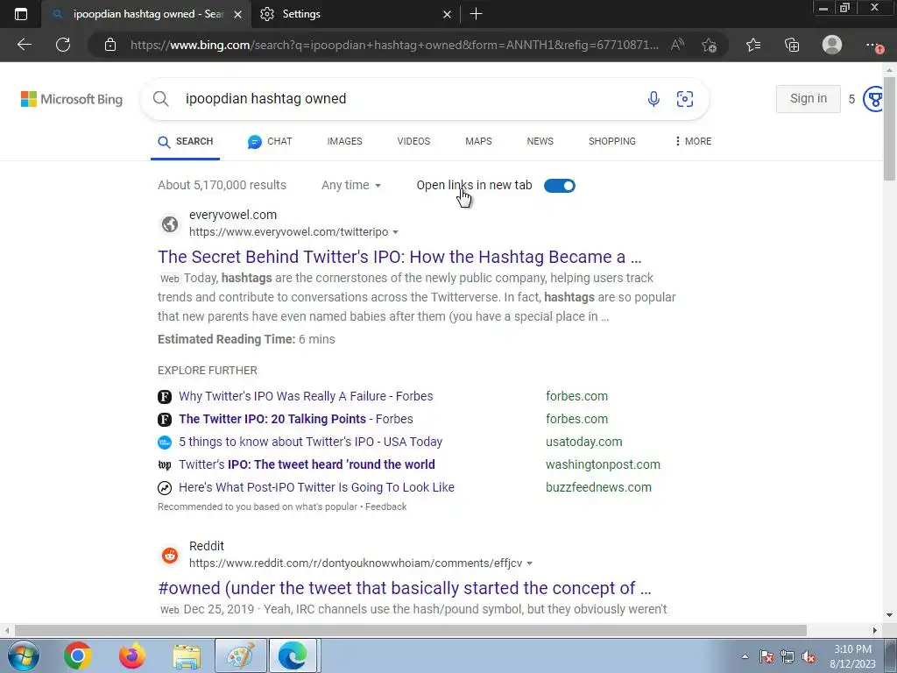Open Here's What Post-IPO Twitter link
This screenshot has height=673, width=897.
tap(316, 487)
